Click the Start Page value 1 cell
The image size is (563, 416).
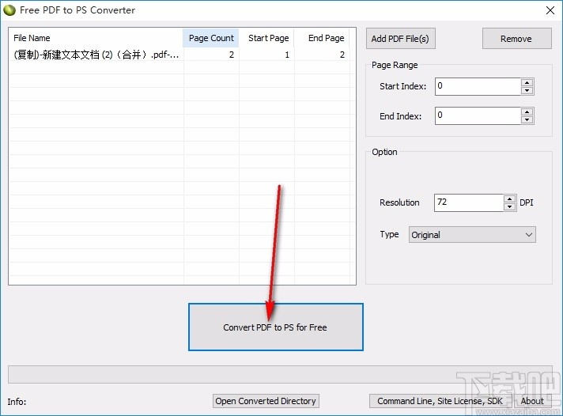point(266,55)
